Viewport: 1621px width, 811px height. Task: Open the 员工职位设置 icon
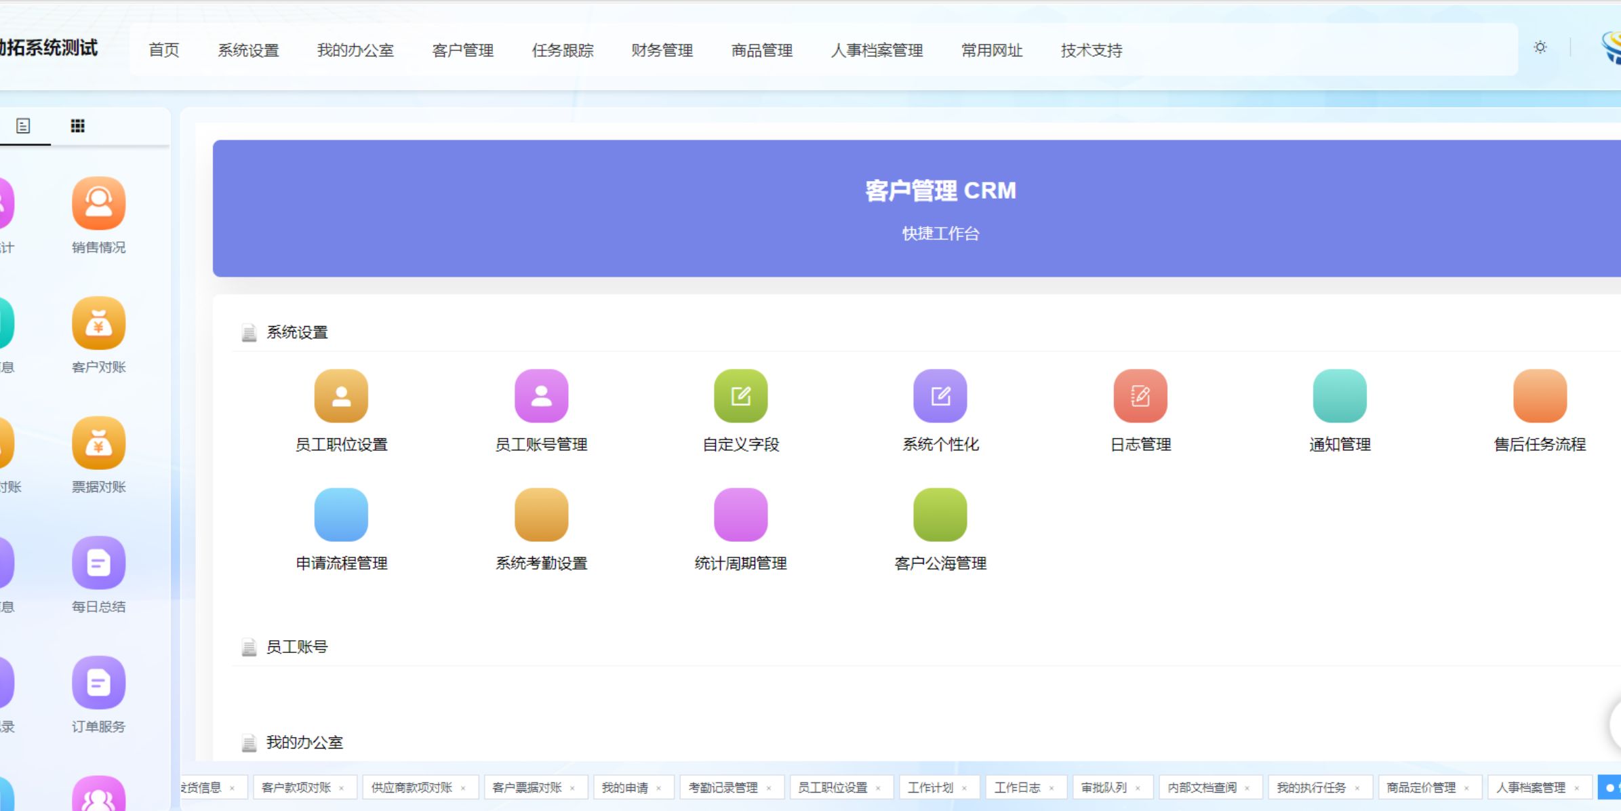tap(341, 396)
